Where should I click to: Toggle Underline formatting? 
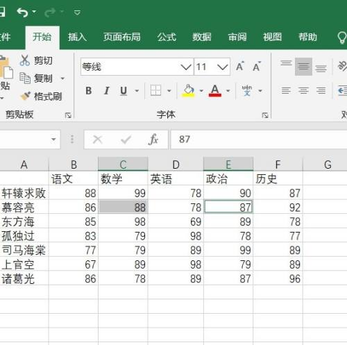coord(124,91)
